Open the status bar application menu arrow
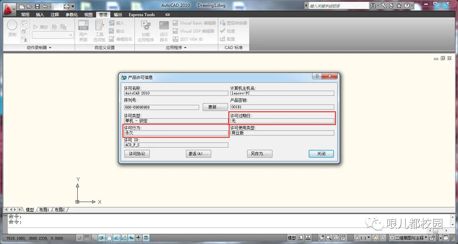The image size is (458, 244). pos(441,238)
